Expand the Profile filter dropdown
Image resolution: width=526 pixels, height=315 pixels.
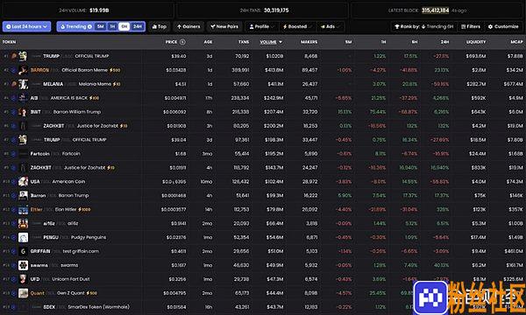pos(261,26)
